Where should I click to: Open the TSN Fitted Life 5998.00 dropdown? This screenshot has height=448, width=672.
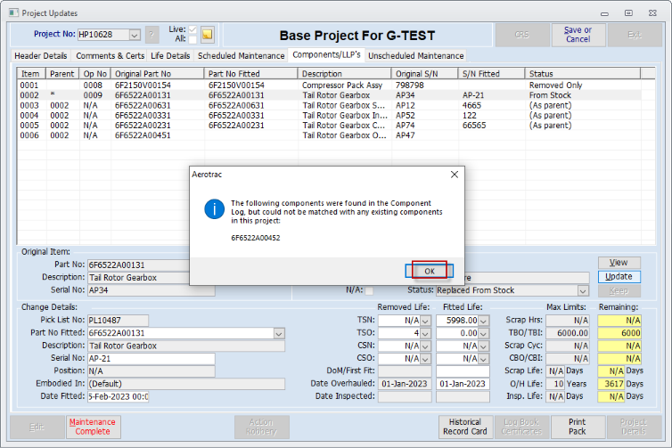[x=484, y=321]
